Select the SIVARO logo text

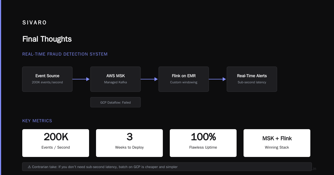point(35,23)
